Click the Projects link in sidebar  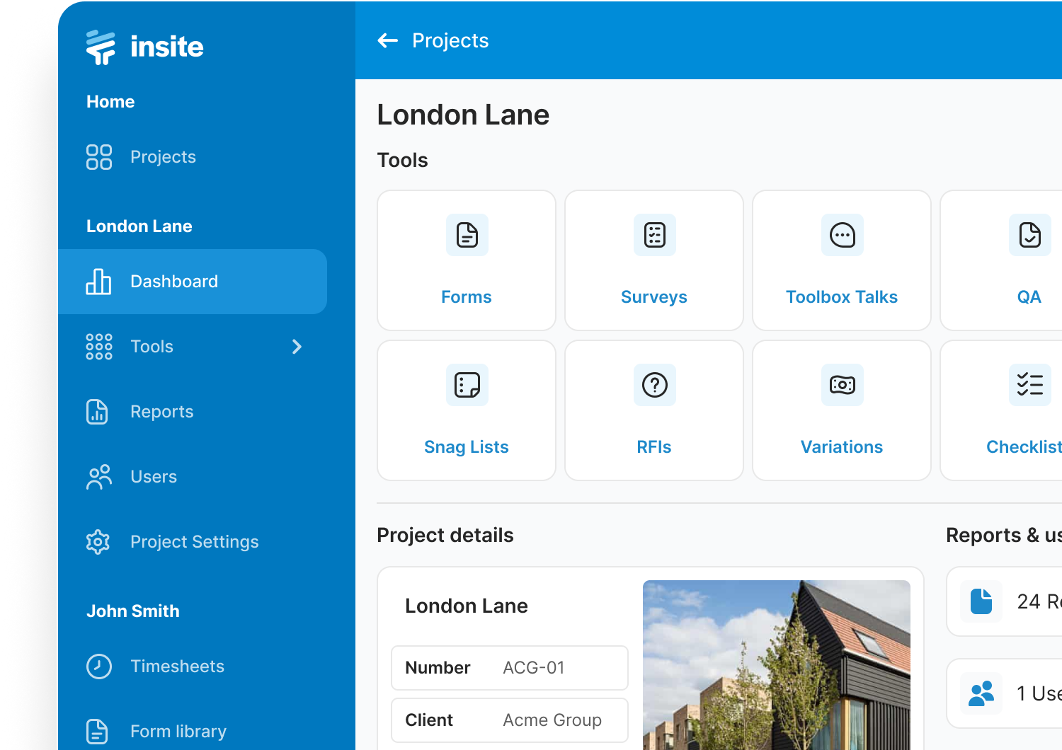163,157
